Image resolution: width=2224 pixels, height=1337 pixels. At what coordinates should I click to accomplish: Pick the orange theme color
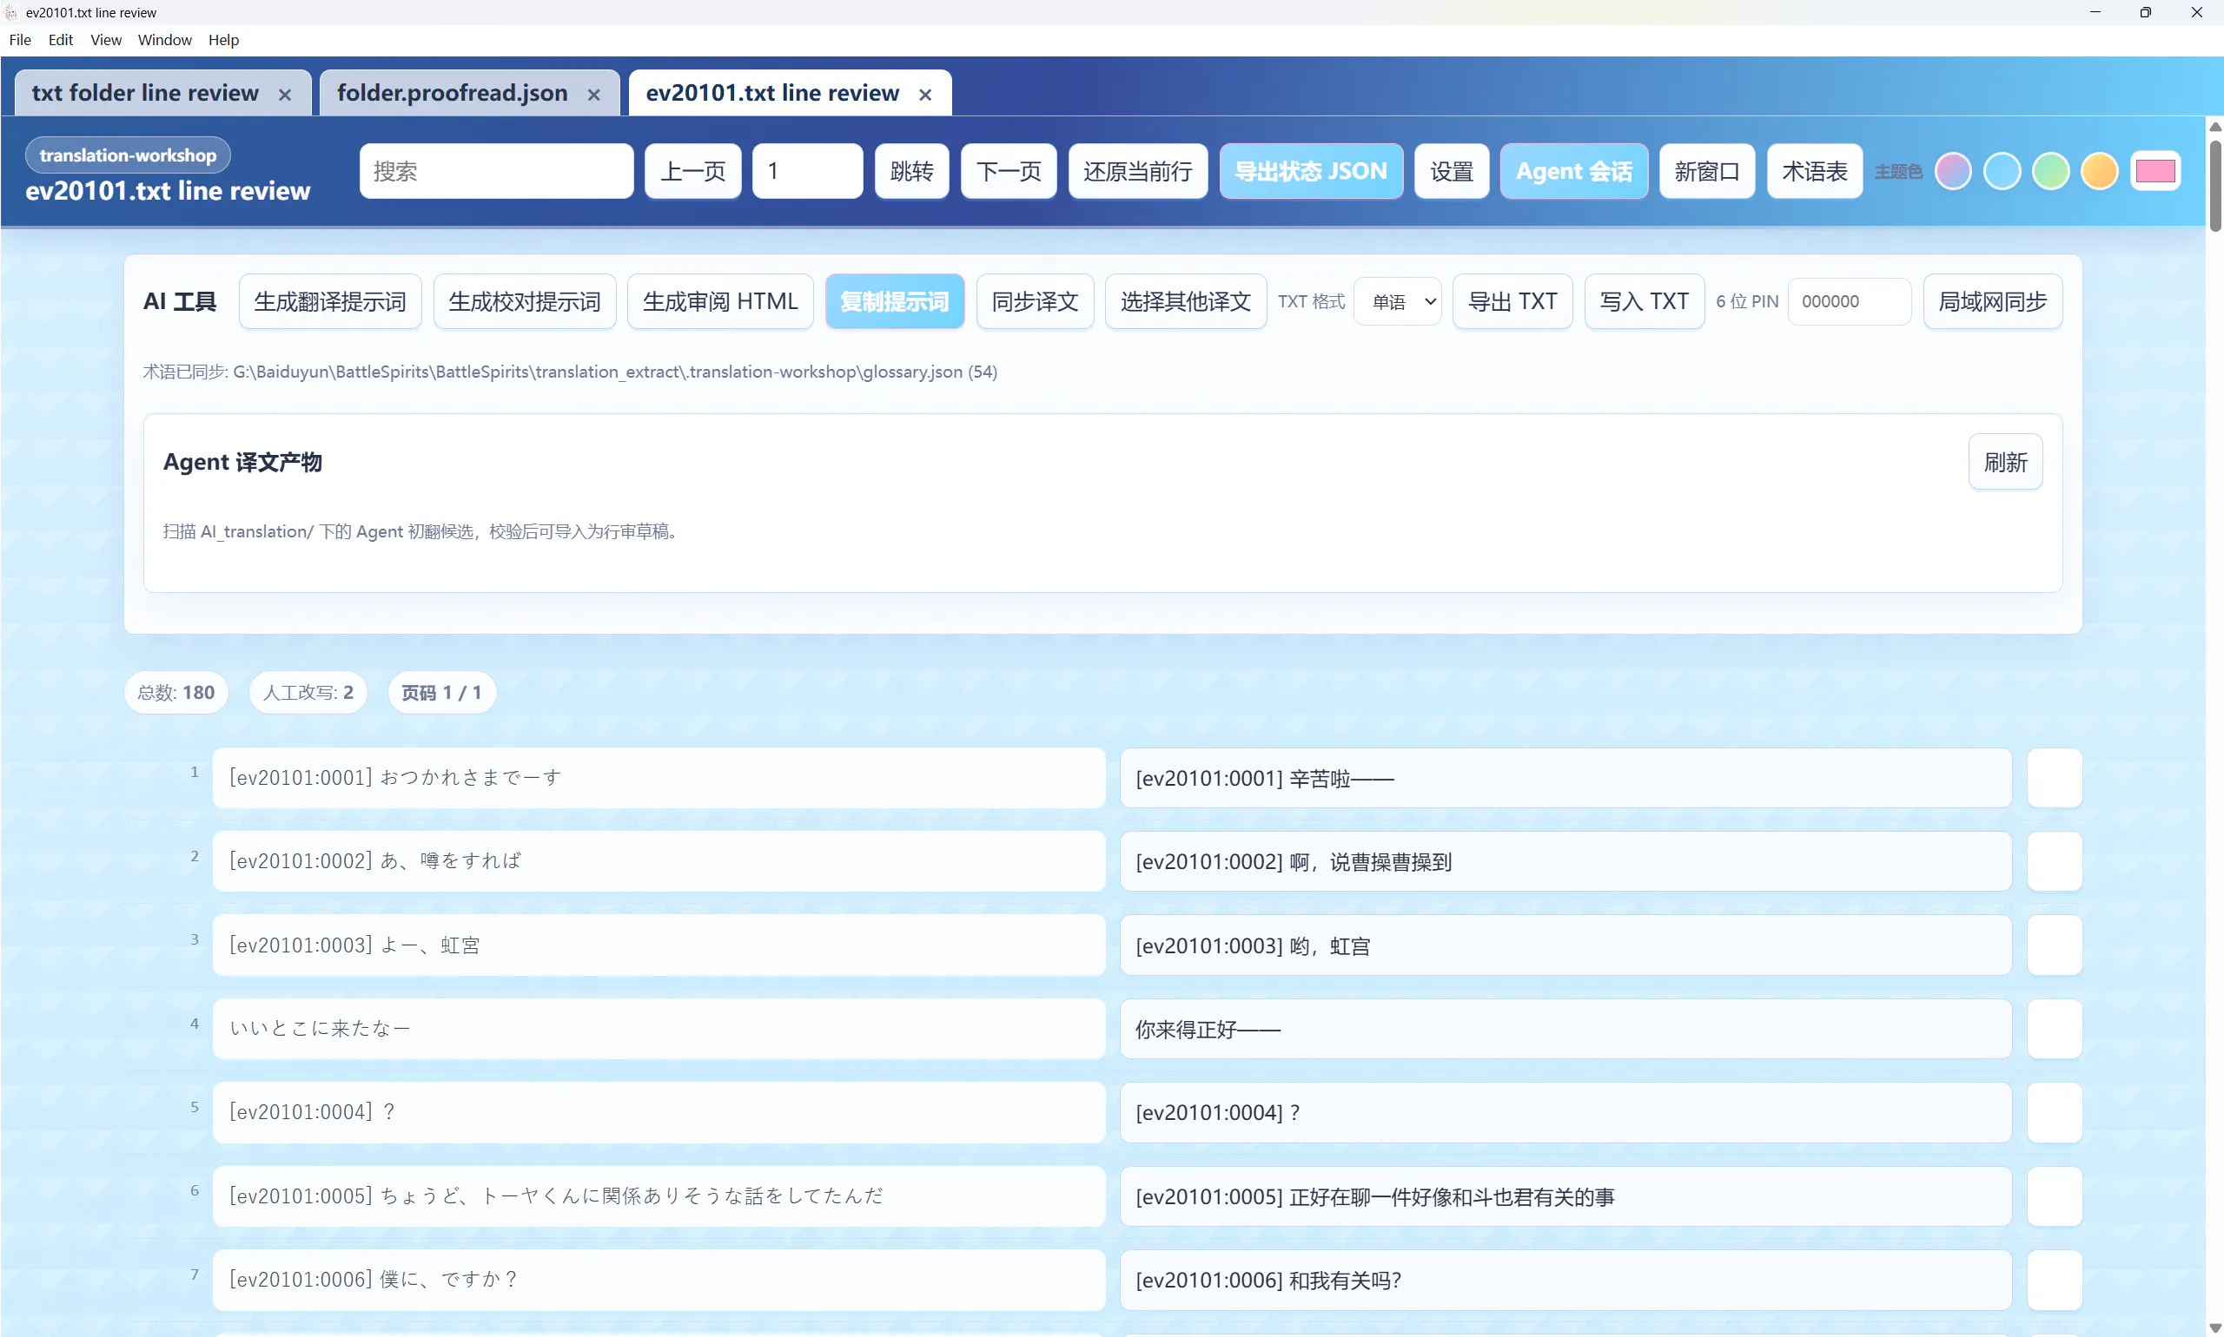click(2100, 171)
